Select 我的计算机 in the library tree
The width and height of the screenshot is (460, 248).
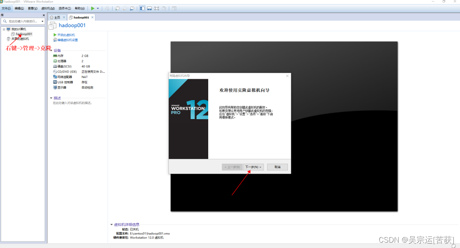tap(18, 29)
